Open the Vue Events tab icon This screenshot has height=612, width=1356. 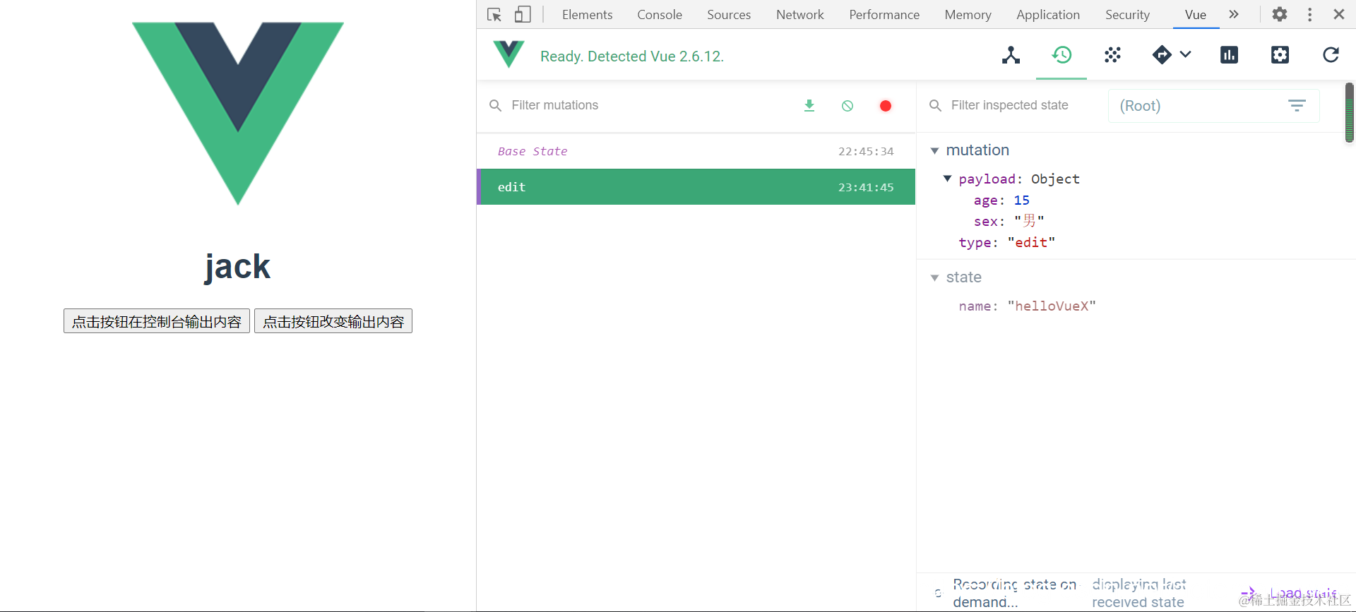click(1112, 55)
